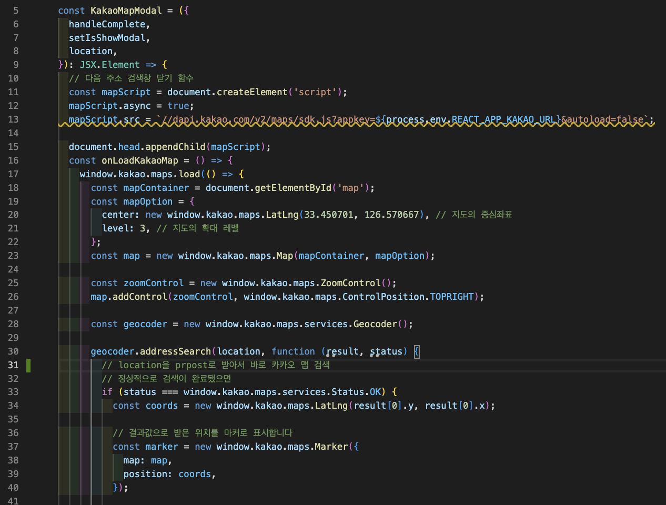Click 'handleComplete,' parameter on line 6
Screen dimensions: 666x505
coord(109,24)
